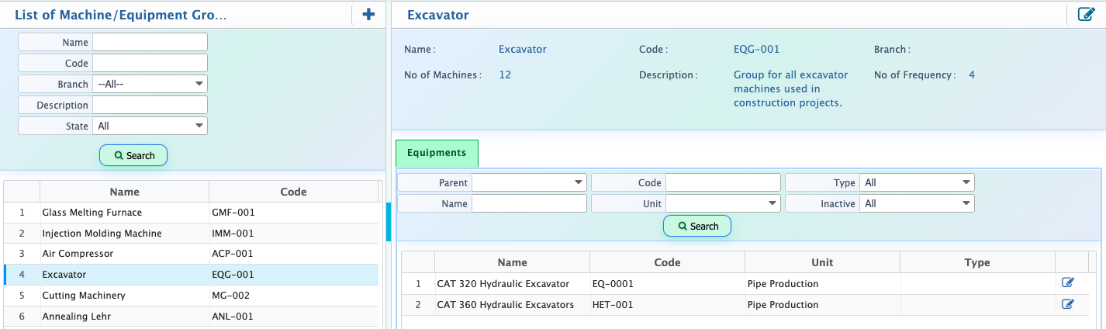Search machine groups with Search button
This screenshot has width=1106, height=329.
133,155
